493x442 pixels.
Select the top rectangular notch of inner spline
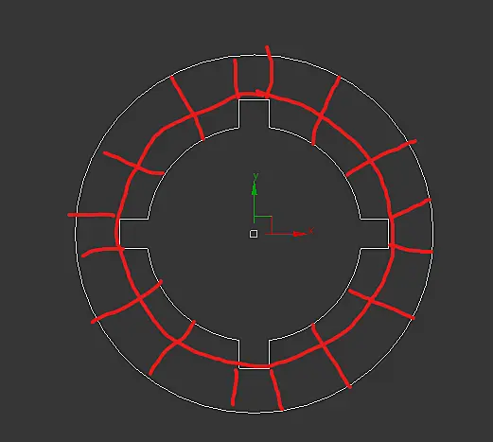[x=254, y=114]
